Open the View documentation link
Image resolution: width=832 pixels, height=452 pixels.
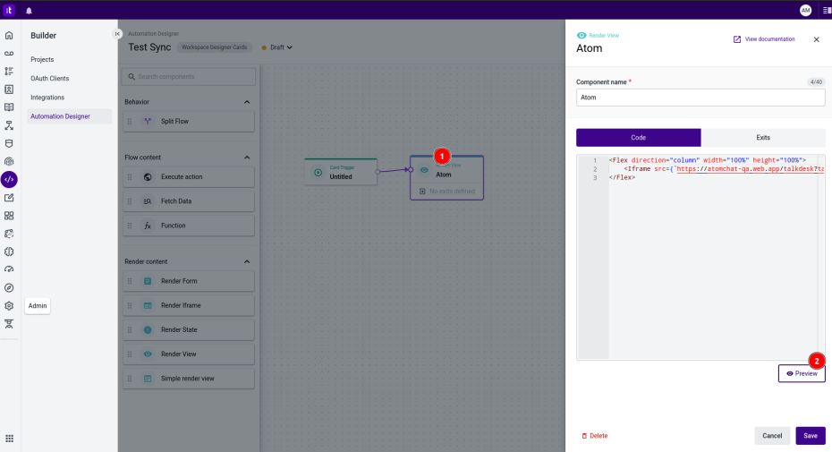point(764,39)
